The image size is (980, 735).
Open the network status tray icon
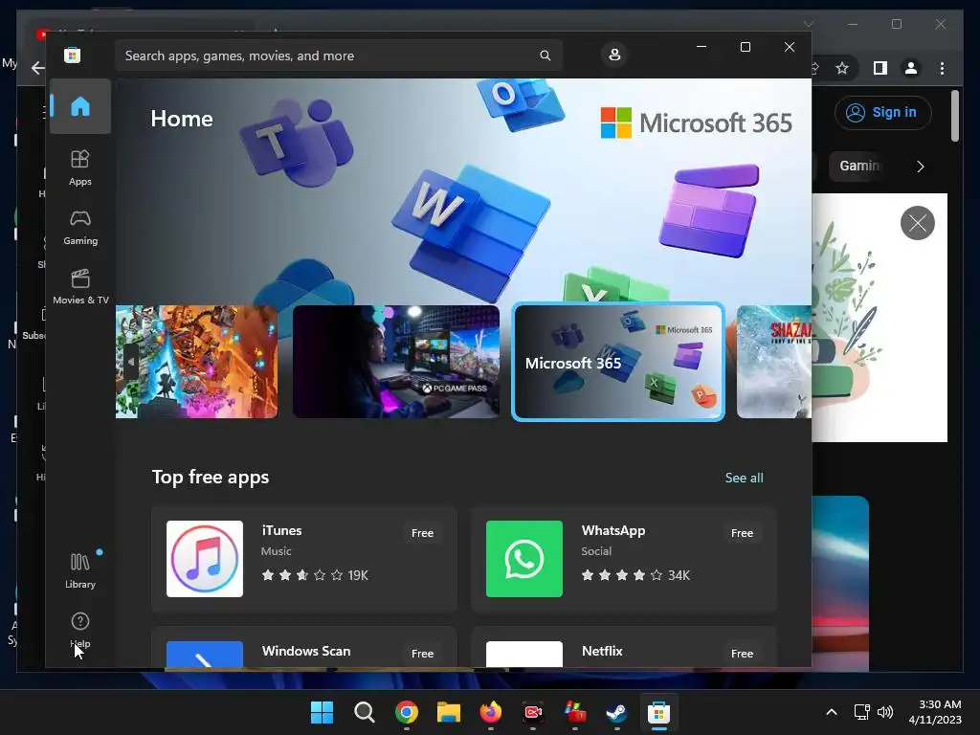point(862,712)
